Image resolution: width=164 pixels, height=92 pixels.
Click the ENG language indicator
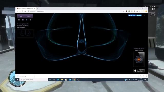pos(136,80)
